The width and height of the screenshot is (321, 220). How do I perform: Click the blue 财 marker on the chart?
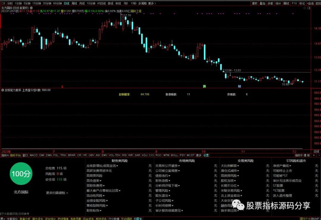coord(239,86)
